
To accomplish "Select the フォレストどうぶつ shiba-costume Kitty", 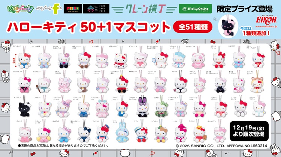I will [257, 85].
